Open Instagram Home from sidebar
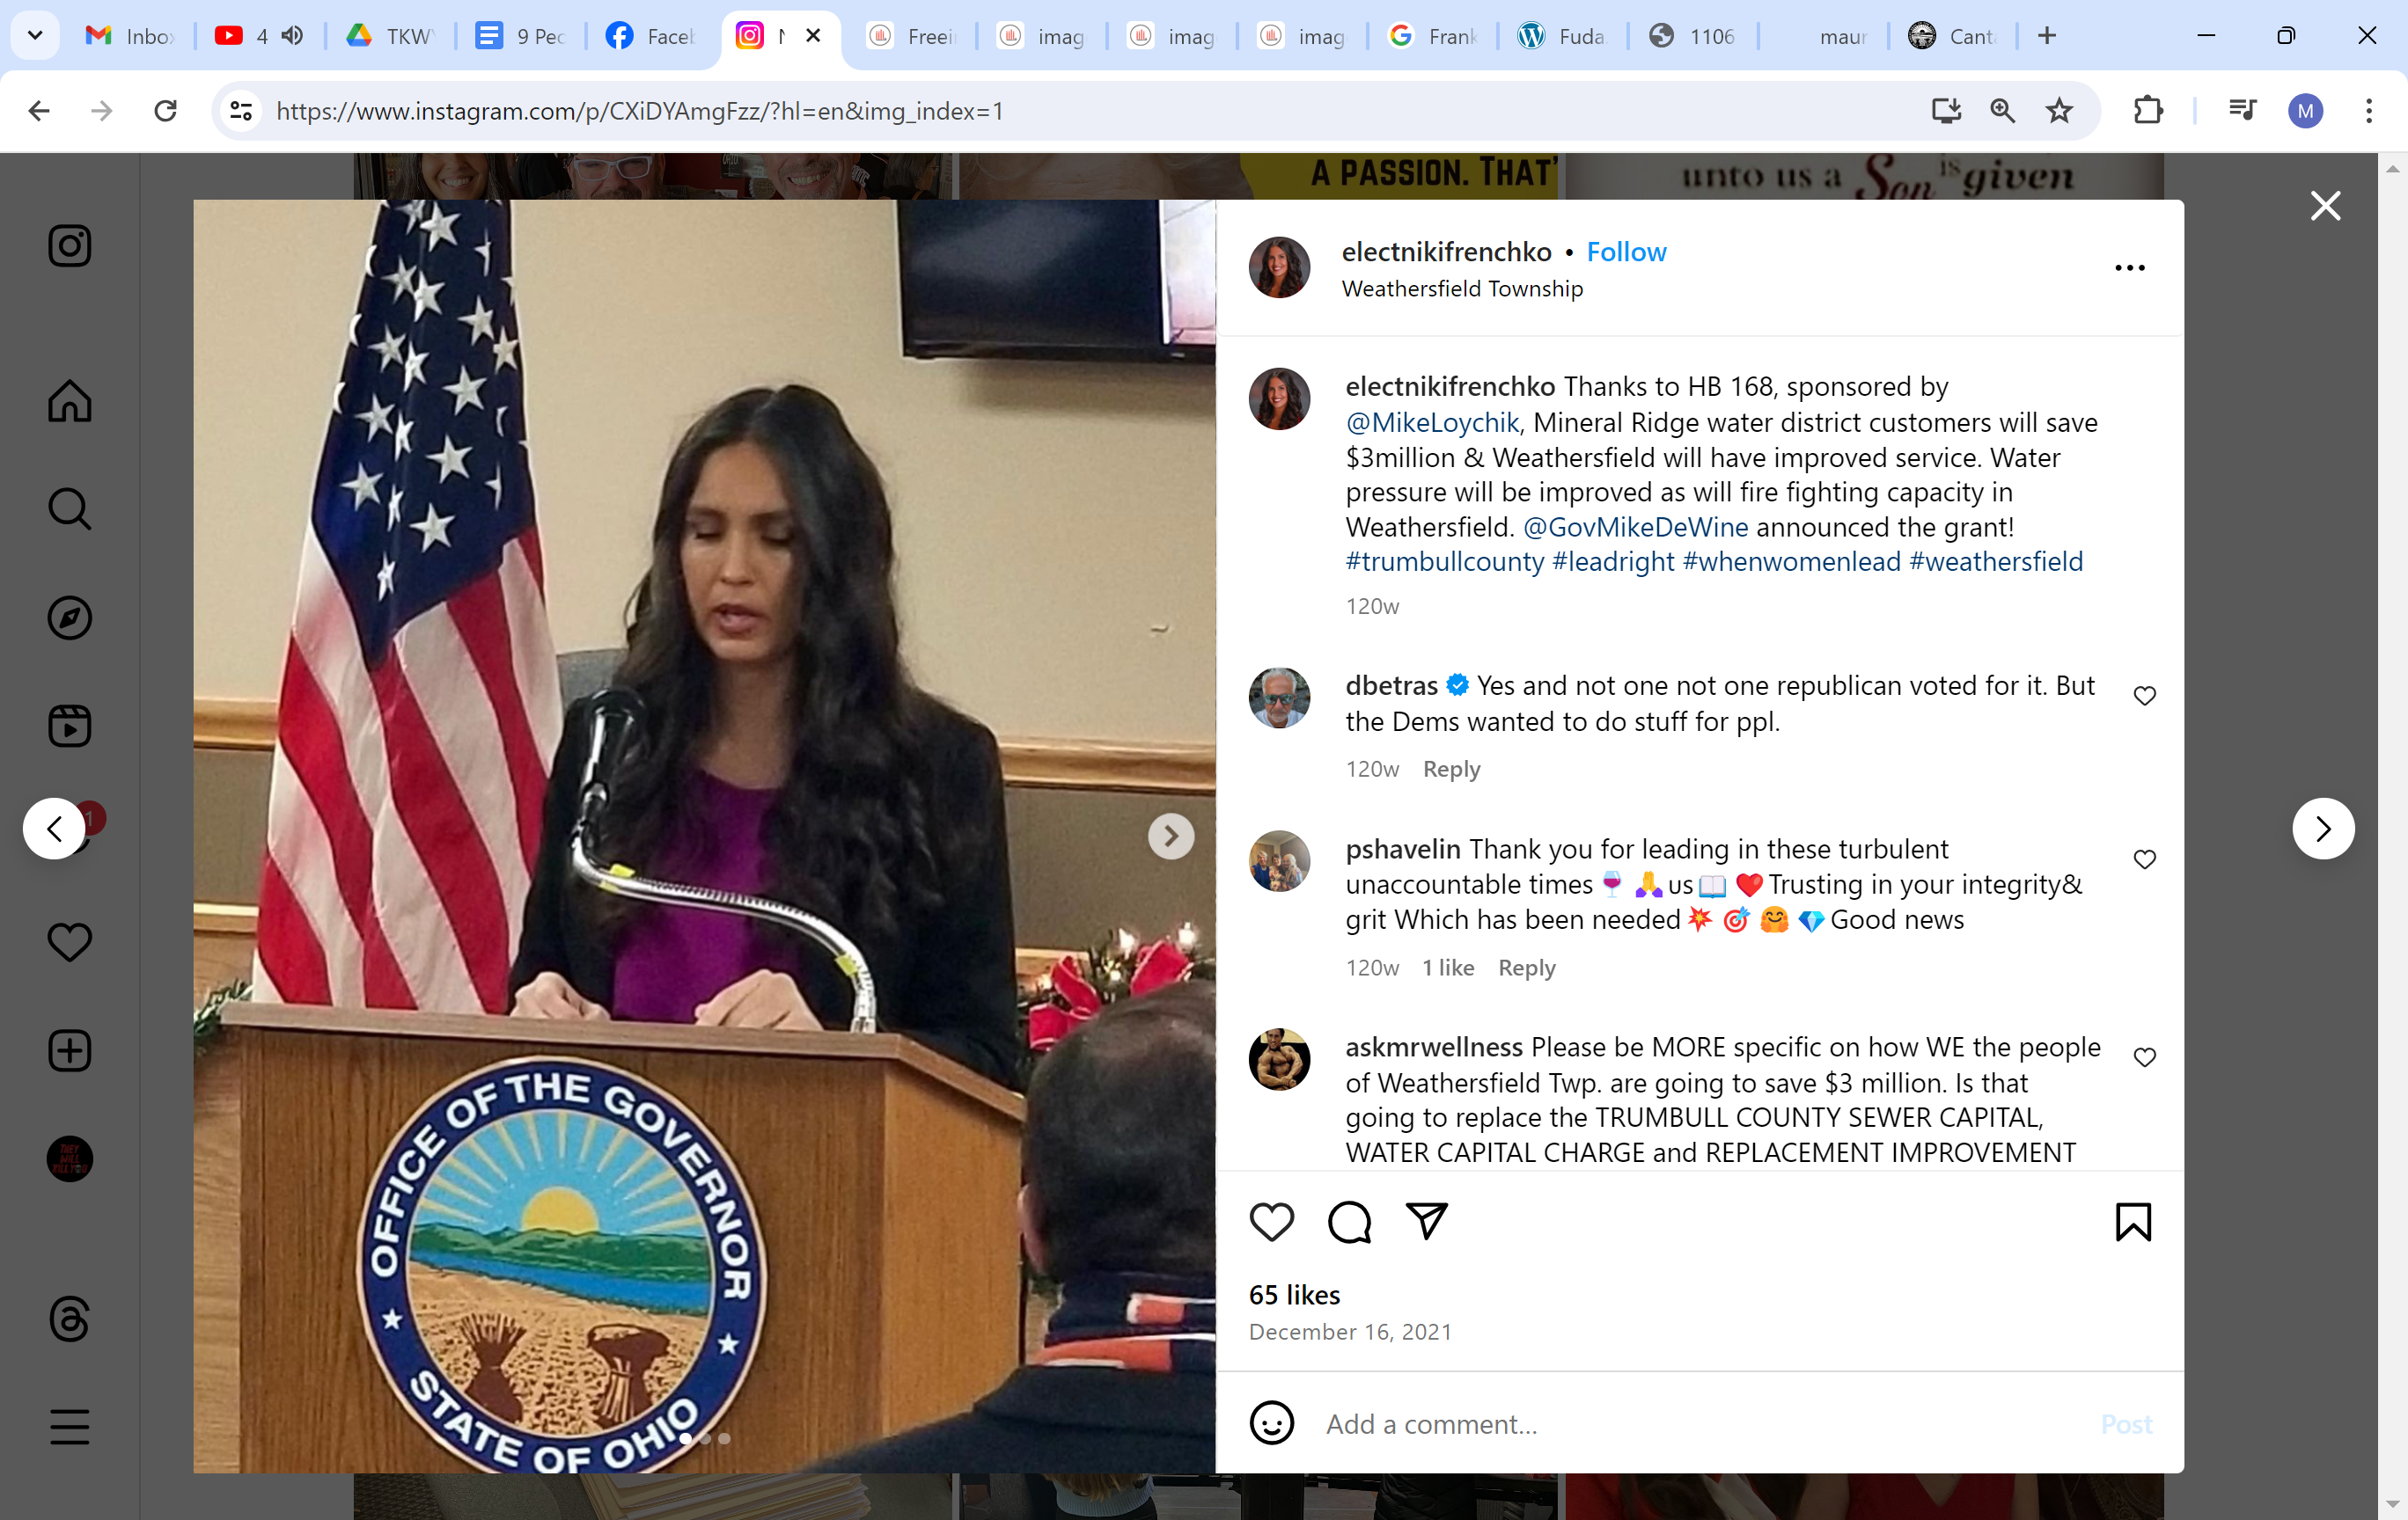Viewport: 2408px width, 1520px height. coord(69,401)
